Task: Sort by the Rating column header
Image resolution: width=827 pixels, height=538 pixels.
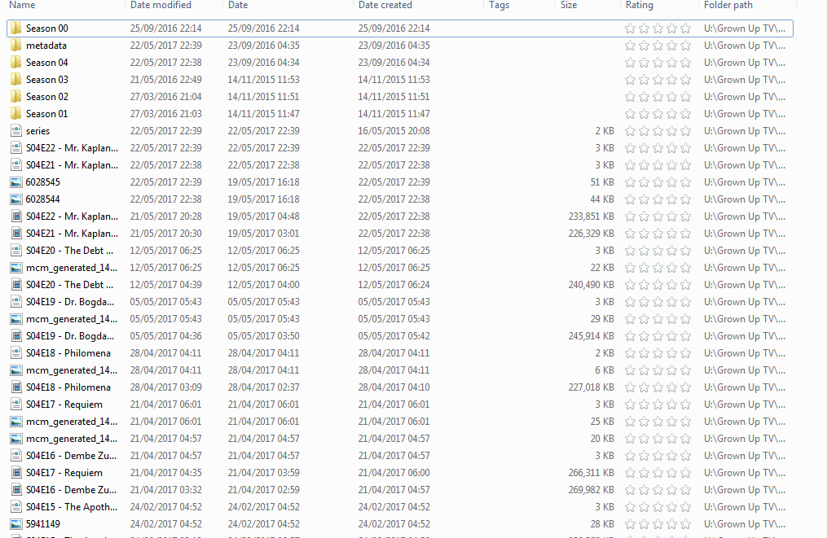Action: (640, 5)
